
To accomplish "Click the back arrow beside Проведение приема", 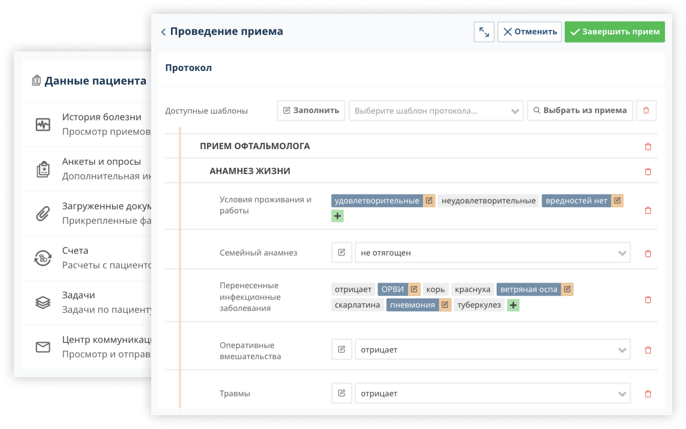I will click(x=164, y=32).
